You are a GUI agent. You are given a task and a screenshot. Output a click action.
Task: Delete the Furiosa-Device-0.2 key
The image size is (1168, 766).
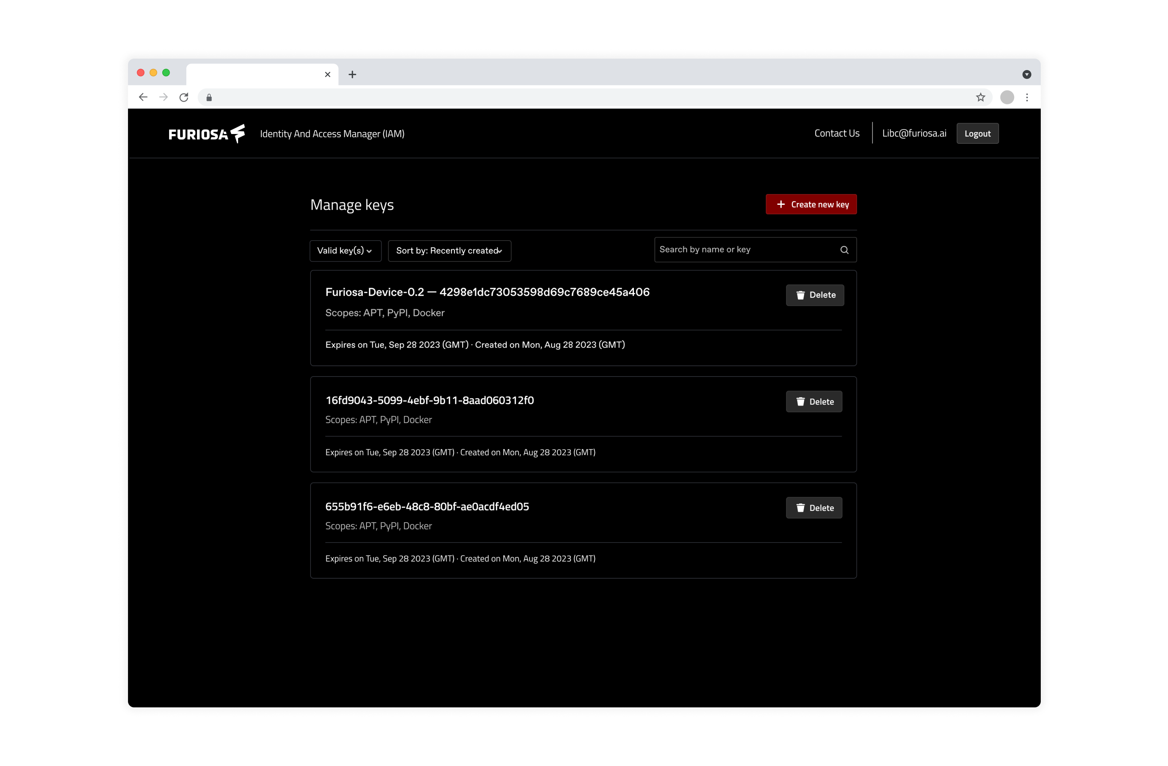click(814, 295)
